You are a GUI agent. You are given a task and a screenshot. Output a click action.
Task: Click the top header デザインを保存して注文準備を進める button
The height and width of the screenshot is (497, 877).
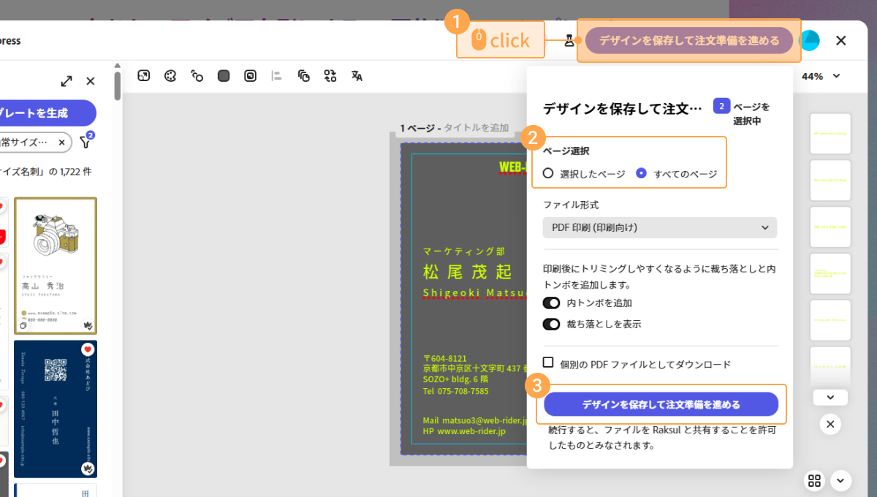[x=689, y=41]
